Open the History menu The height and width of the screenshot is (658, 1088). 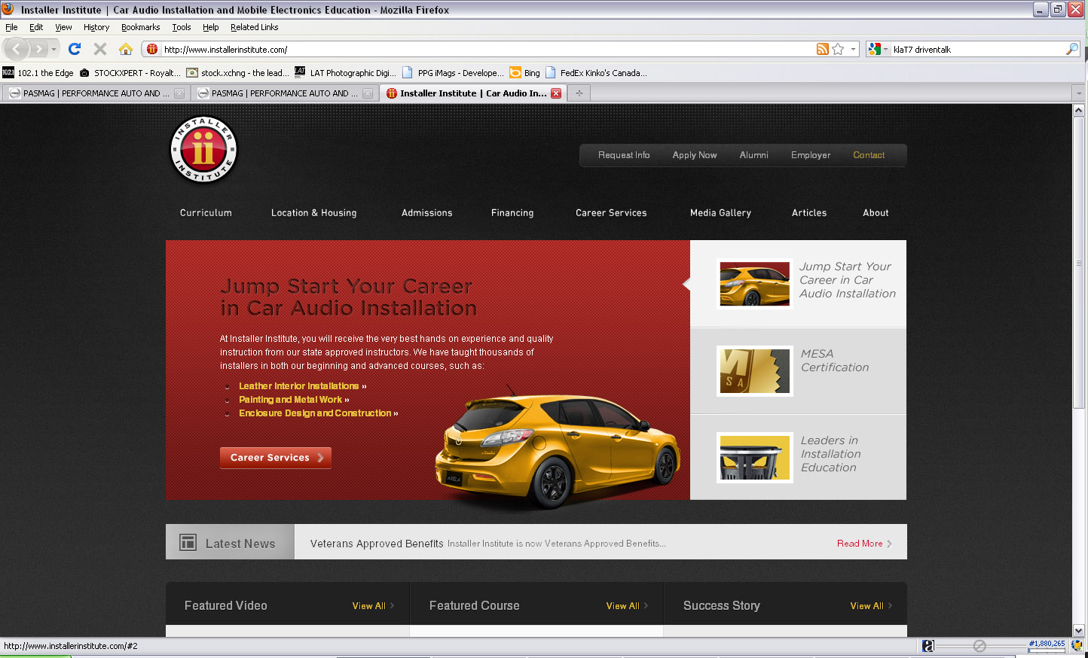tap(96, 27)
